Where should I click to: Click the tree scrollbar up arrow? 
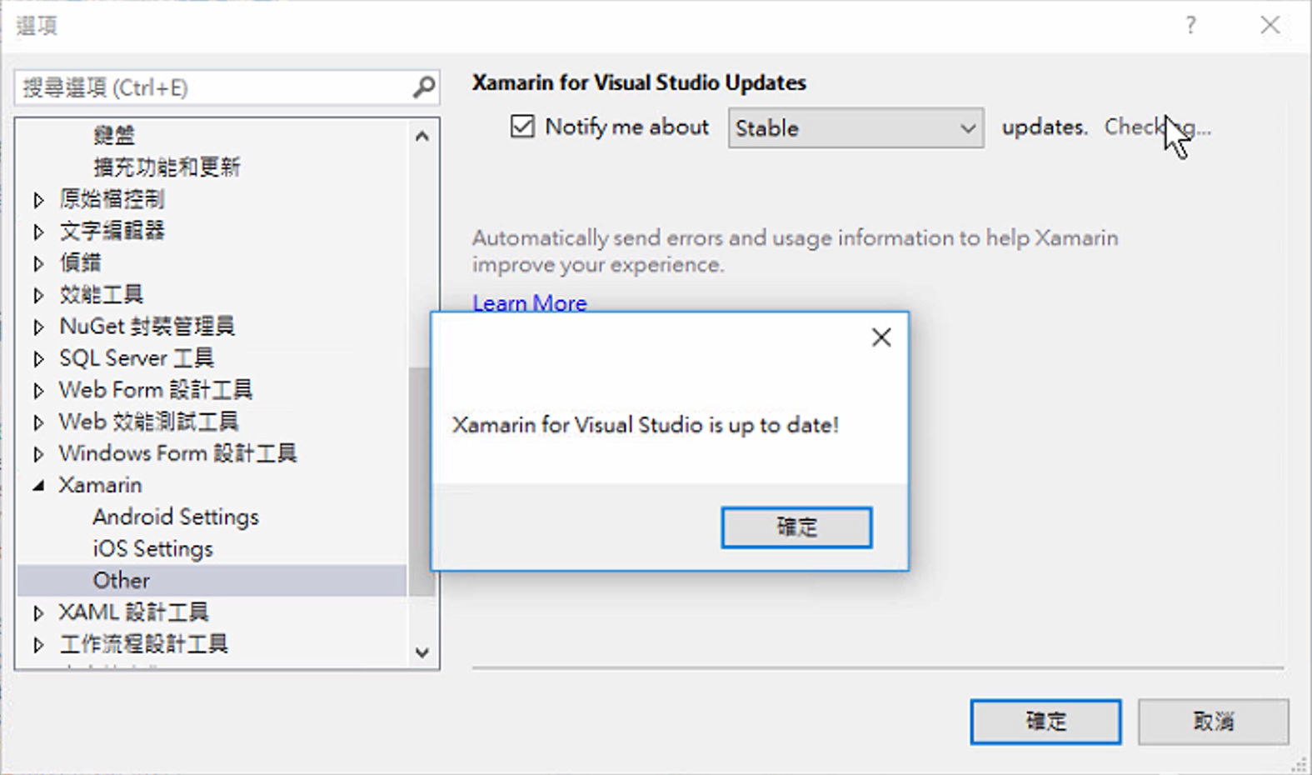tap(422, 136)
